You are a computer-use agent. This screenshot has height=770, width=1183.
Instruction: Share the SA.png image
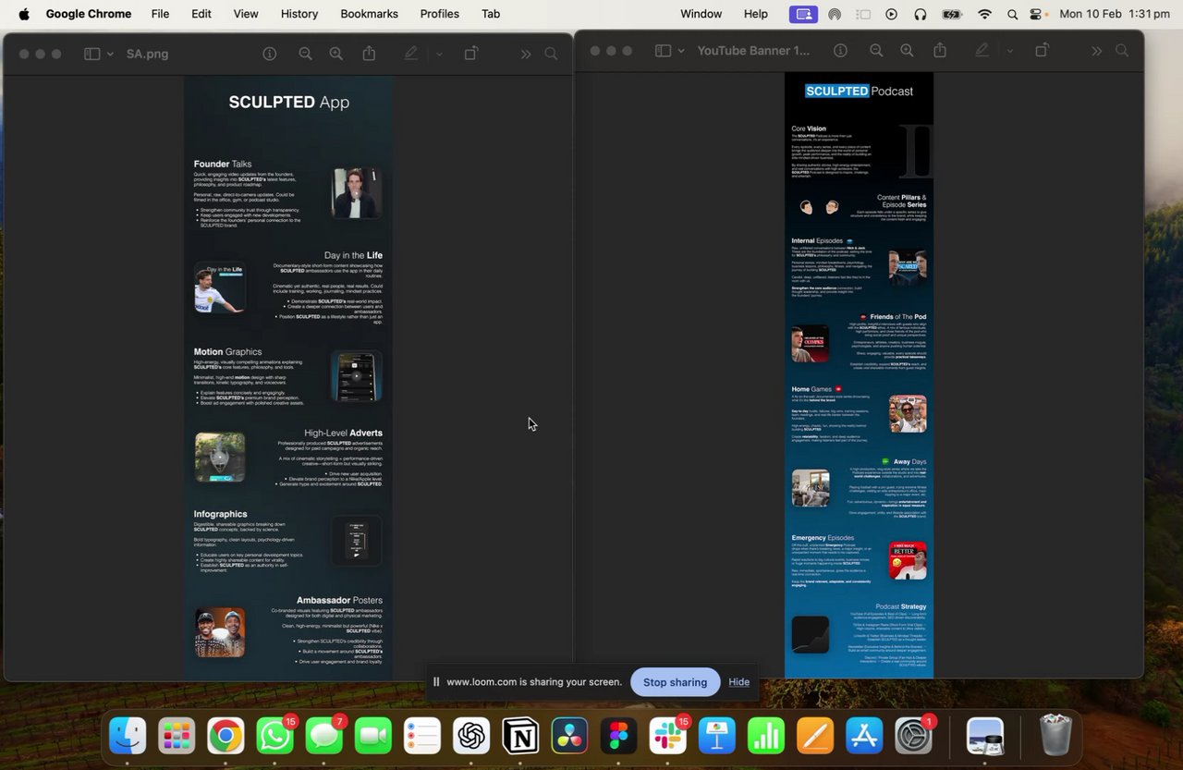pyautogui.click(x=369, y=54)
